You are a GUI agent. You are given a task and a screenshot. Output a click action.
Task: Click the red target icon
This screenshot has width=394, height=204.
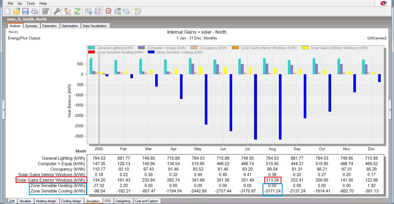[108, 11]
